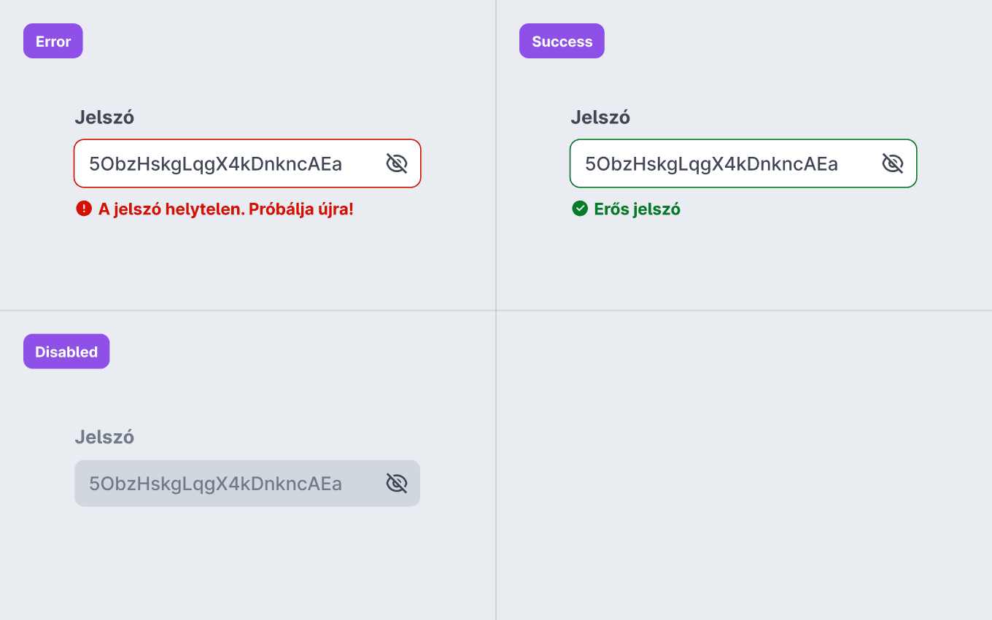Screen dimensions: 992x620
Task: Toggle password visibility in the Success field
Action: [x=892, y=163]
